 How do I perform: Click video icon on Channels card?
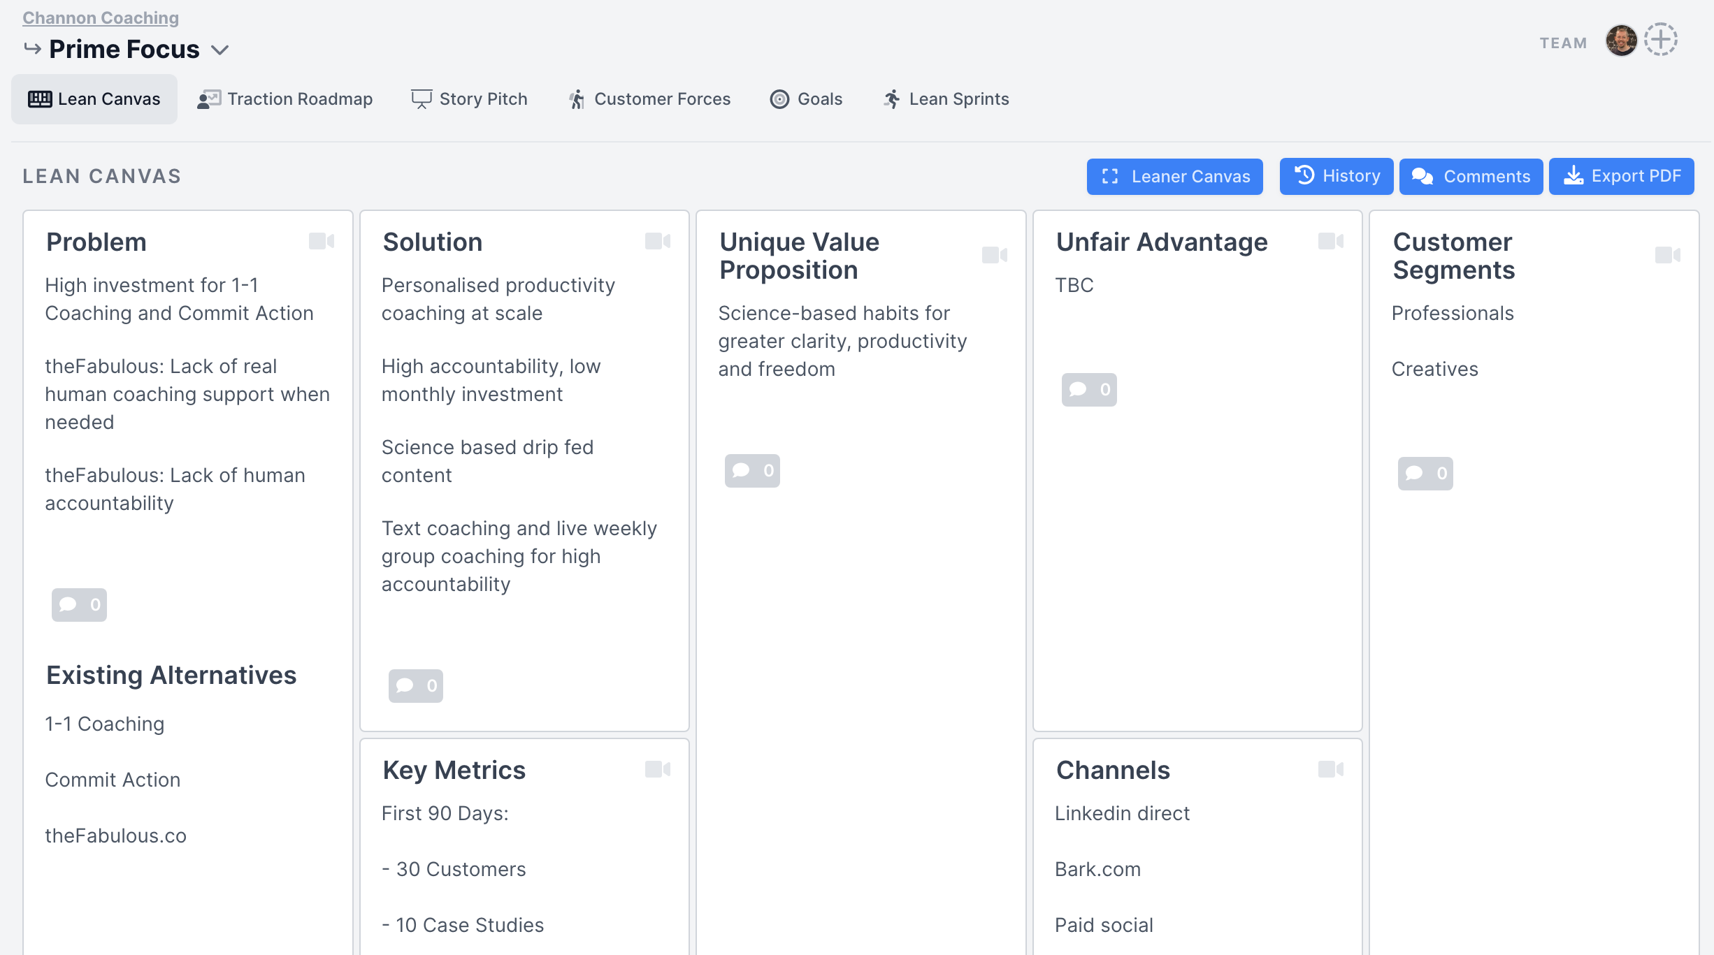click(x=1330, y=769)
